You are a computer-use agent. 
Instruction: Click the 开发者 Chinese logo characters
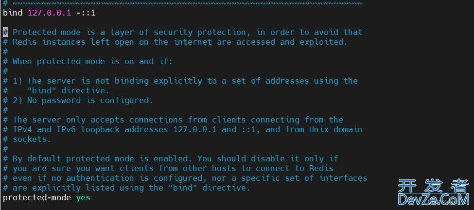click(434, 185)
